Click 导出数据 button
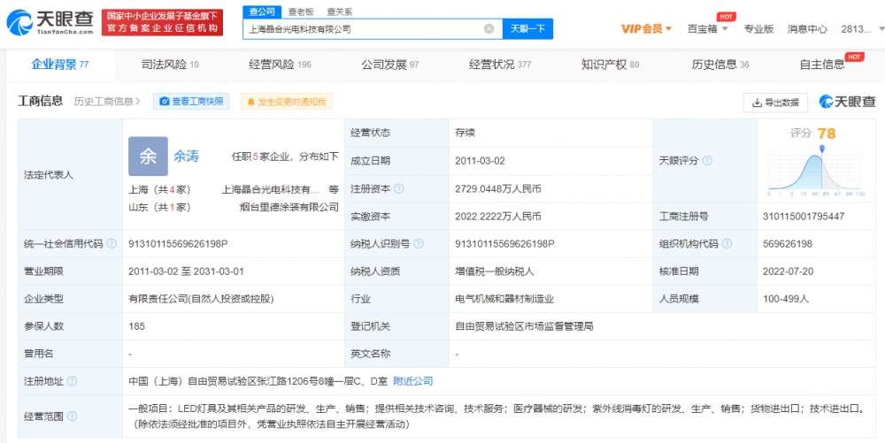 click(x=775, y=103)
